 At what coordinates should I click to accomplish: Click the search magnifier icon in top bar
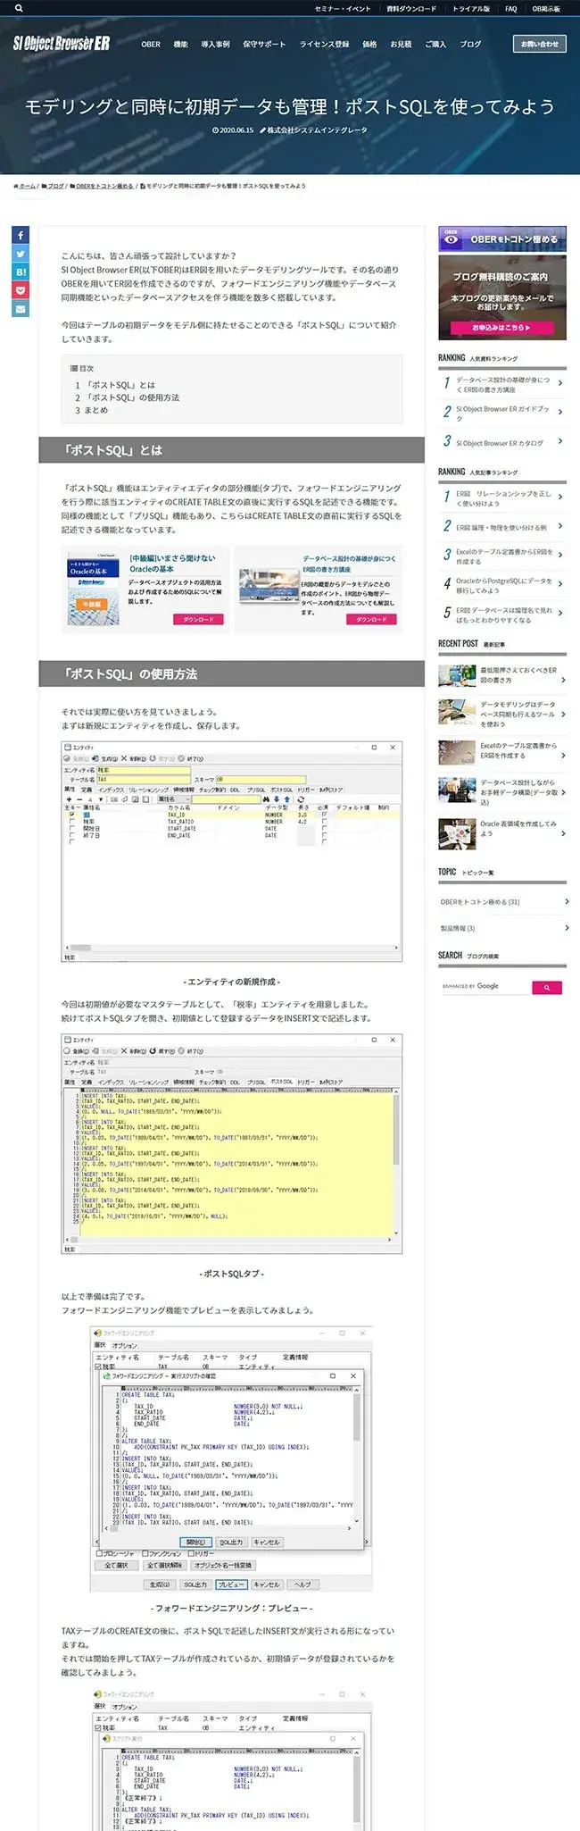[19, 9]
